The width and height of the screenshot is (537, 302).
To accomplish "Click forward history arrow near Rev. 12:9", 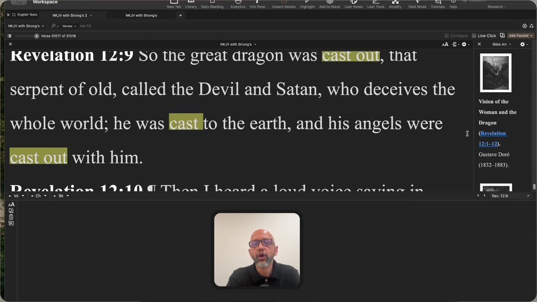I will click(485, 196).
